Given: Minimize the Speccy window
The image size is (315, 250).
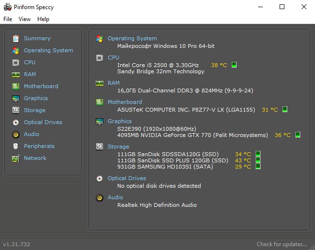Looking at the screenshot, I should (x=260, y=7).
